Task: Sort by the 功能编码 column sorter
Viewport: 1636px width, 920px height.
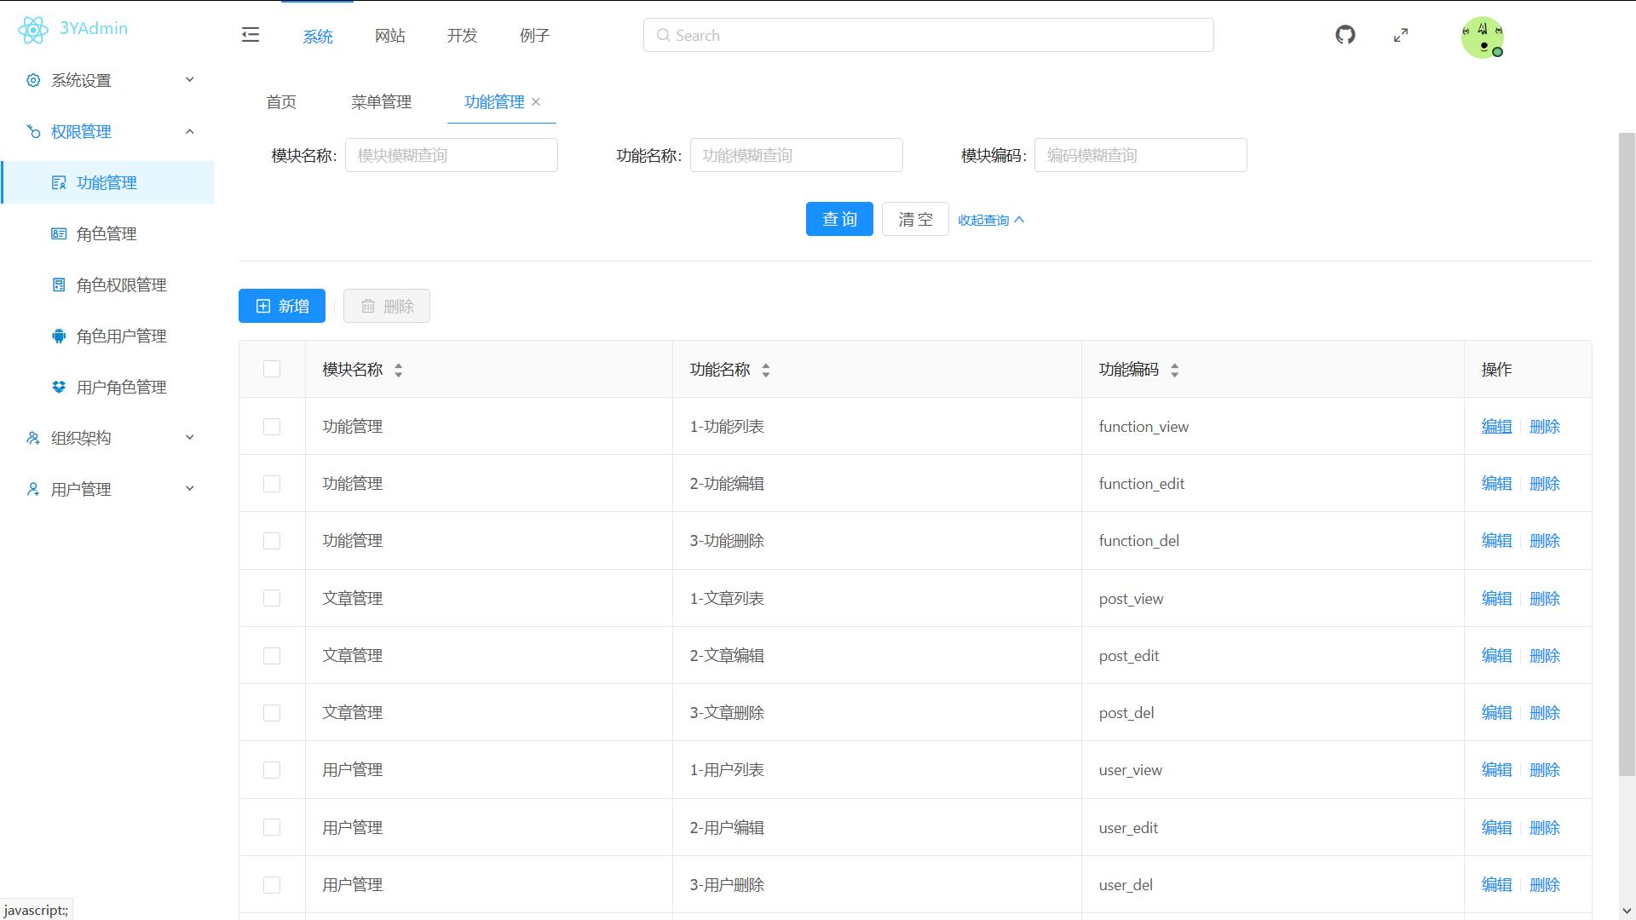Action: click(x=1174, y=370)
